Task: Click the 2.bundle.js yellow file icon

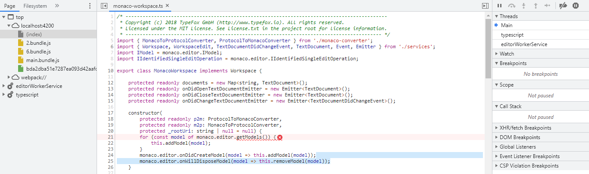Action: tap(21, 43)
